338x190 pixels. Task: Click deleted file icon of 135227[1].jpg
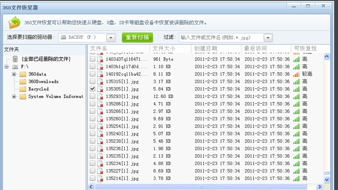point(100,171)
